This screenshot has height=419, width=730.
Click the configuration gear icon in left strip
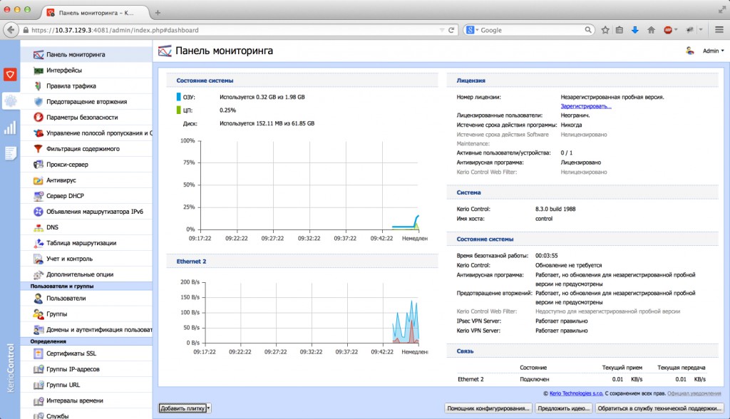point(10,100)
